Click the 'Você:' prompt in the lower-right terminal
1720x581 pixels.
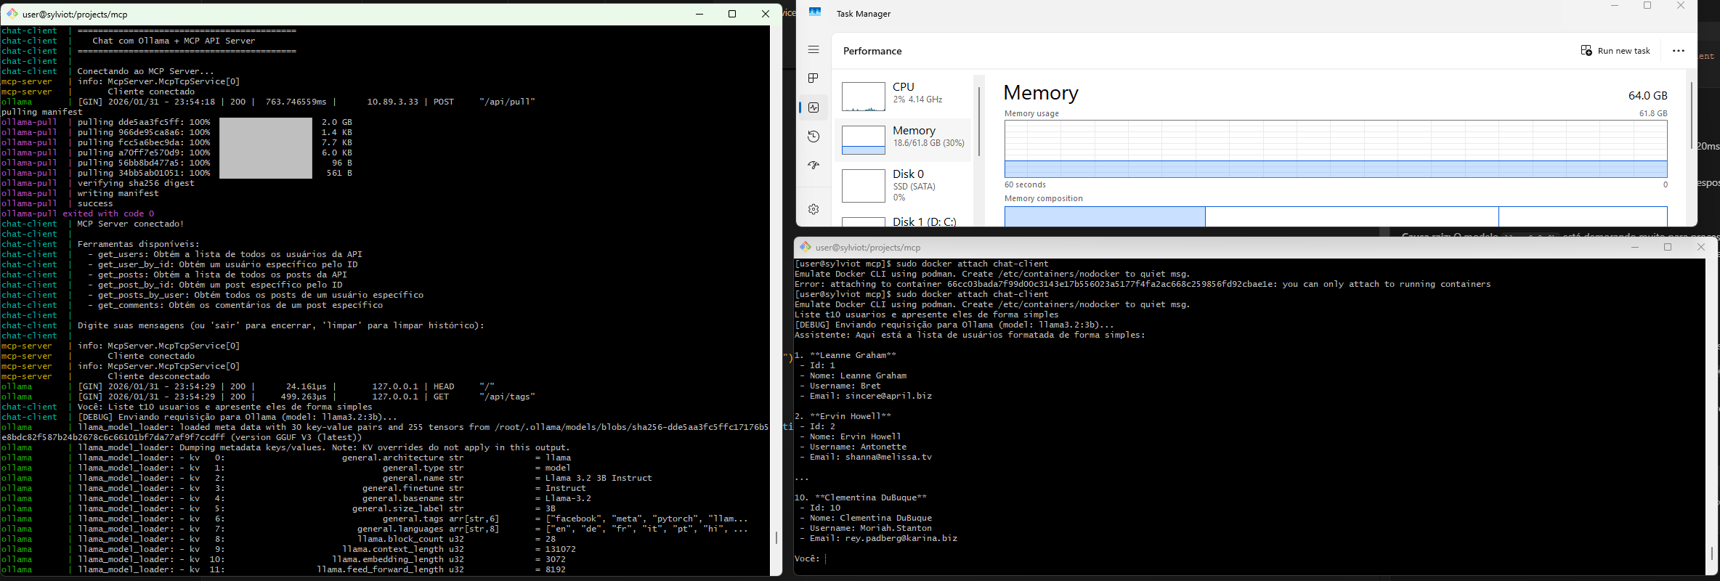point(807,558)
